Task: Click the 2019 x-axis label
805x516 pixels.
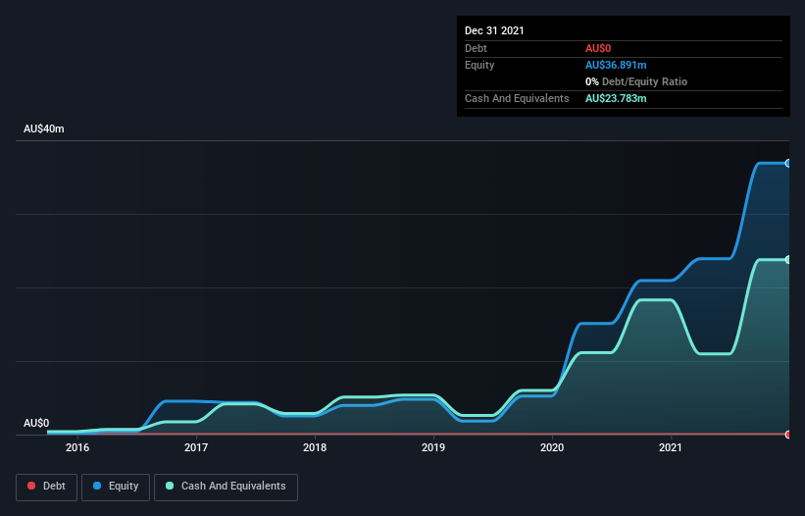Action: 433,447
